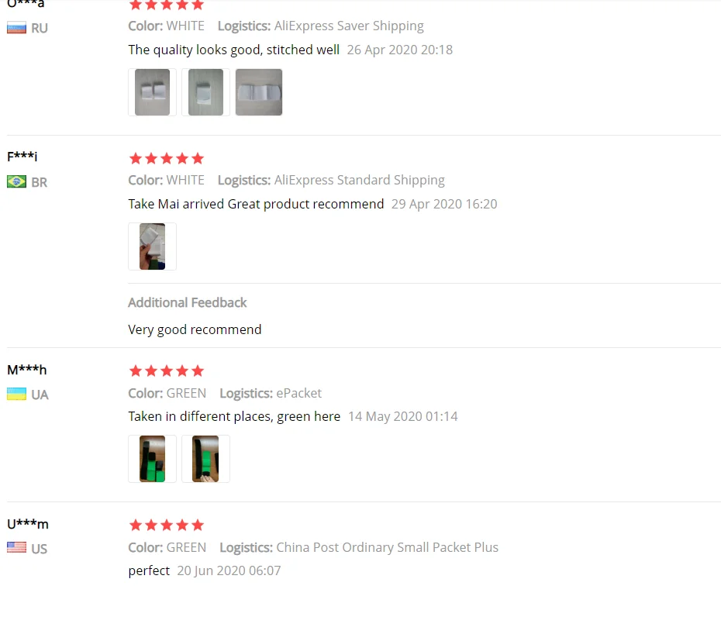Click F***i's five-star rating
Image resolution: width=721 pixels, height=641 pixels.
[167, 159]
